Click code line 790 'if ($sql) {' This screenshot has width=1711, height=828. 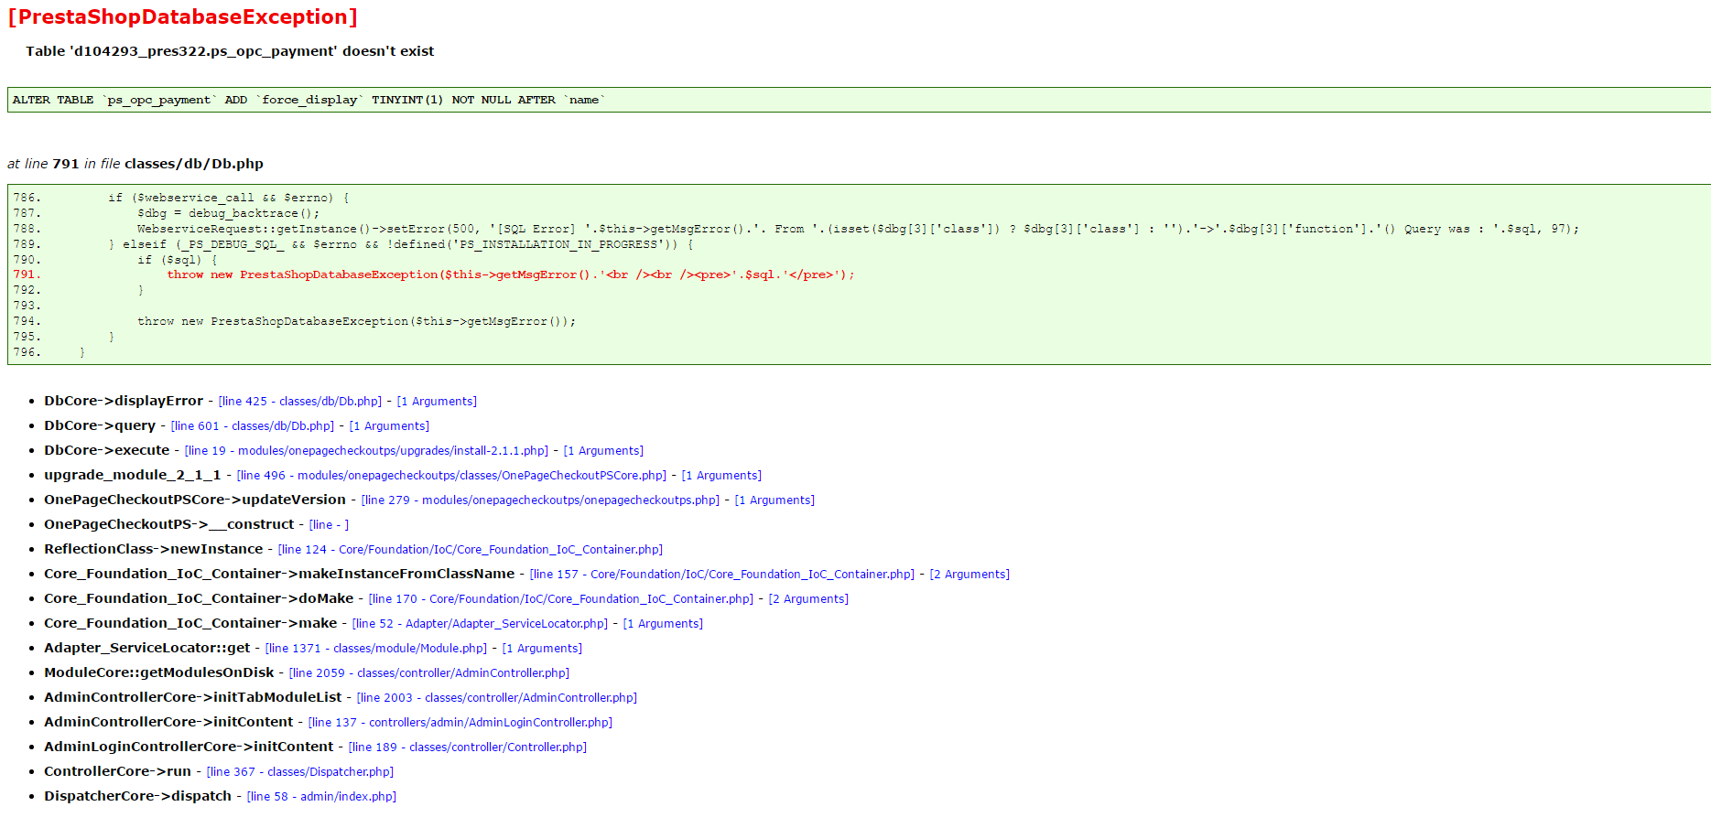point(177,260)
